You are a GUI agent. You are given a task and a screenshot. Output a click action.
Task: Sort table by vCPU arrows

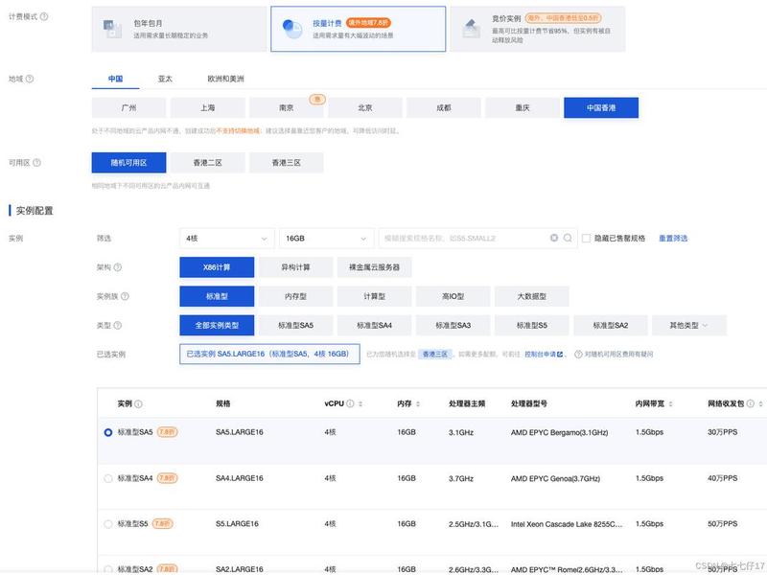[360, 403]
